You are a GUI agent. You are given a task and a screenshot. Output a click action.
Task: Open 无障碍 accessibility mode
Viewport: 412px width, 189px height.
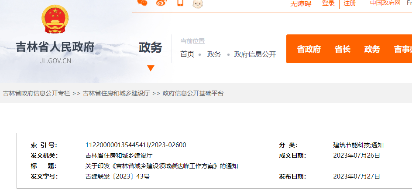click(301, 3)
